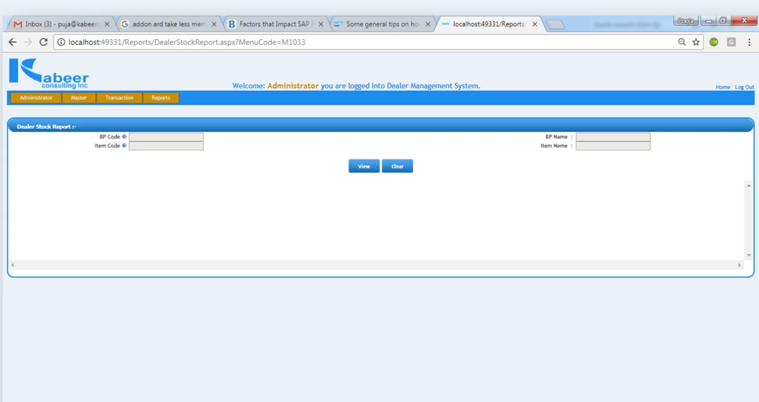Viewport: 759px width, 402px height.
Task: Click the report's vertical scrollbar down arrow
Action: point(749,255)
